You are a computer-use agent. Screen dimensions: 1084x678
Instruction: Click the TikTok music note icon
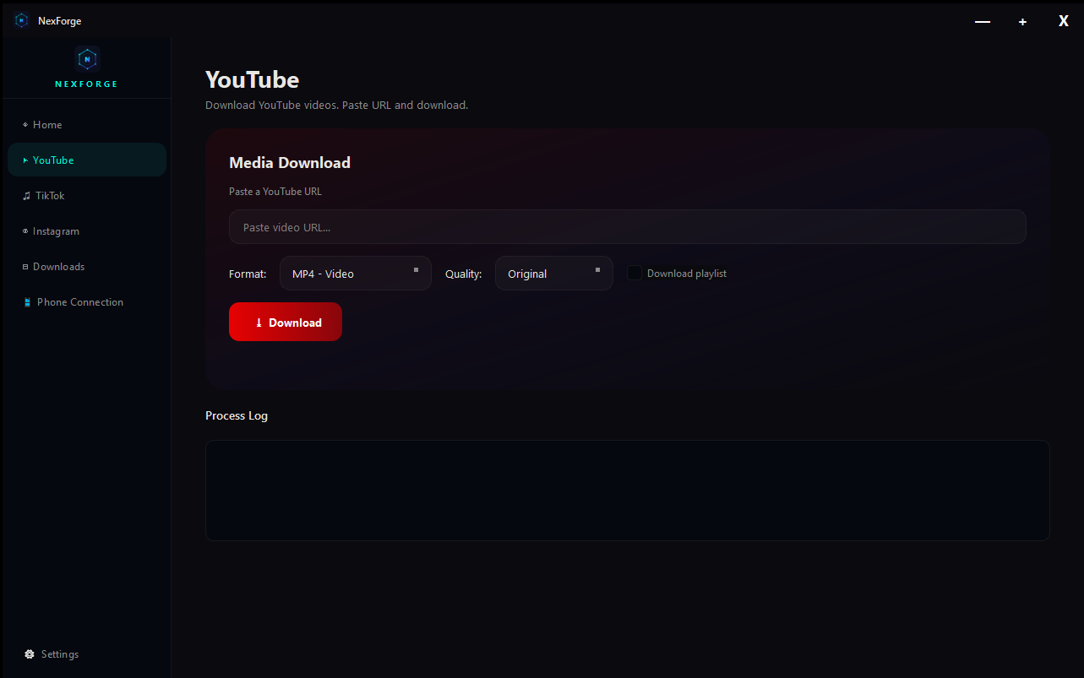[x=26, y=196]
